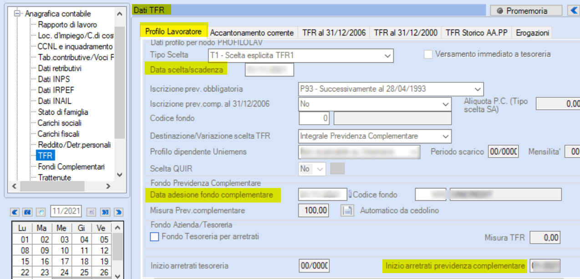Switch to Profilo Lavoratore tab
This screenshot has width=580, height=279.
pos(173,32)
